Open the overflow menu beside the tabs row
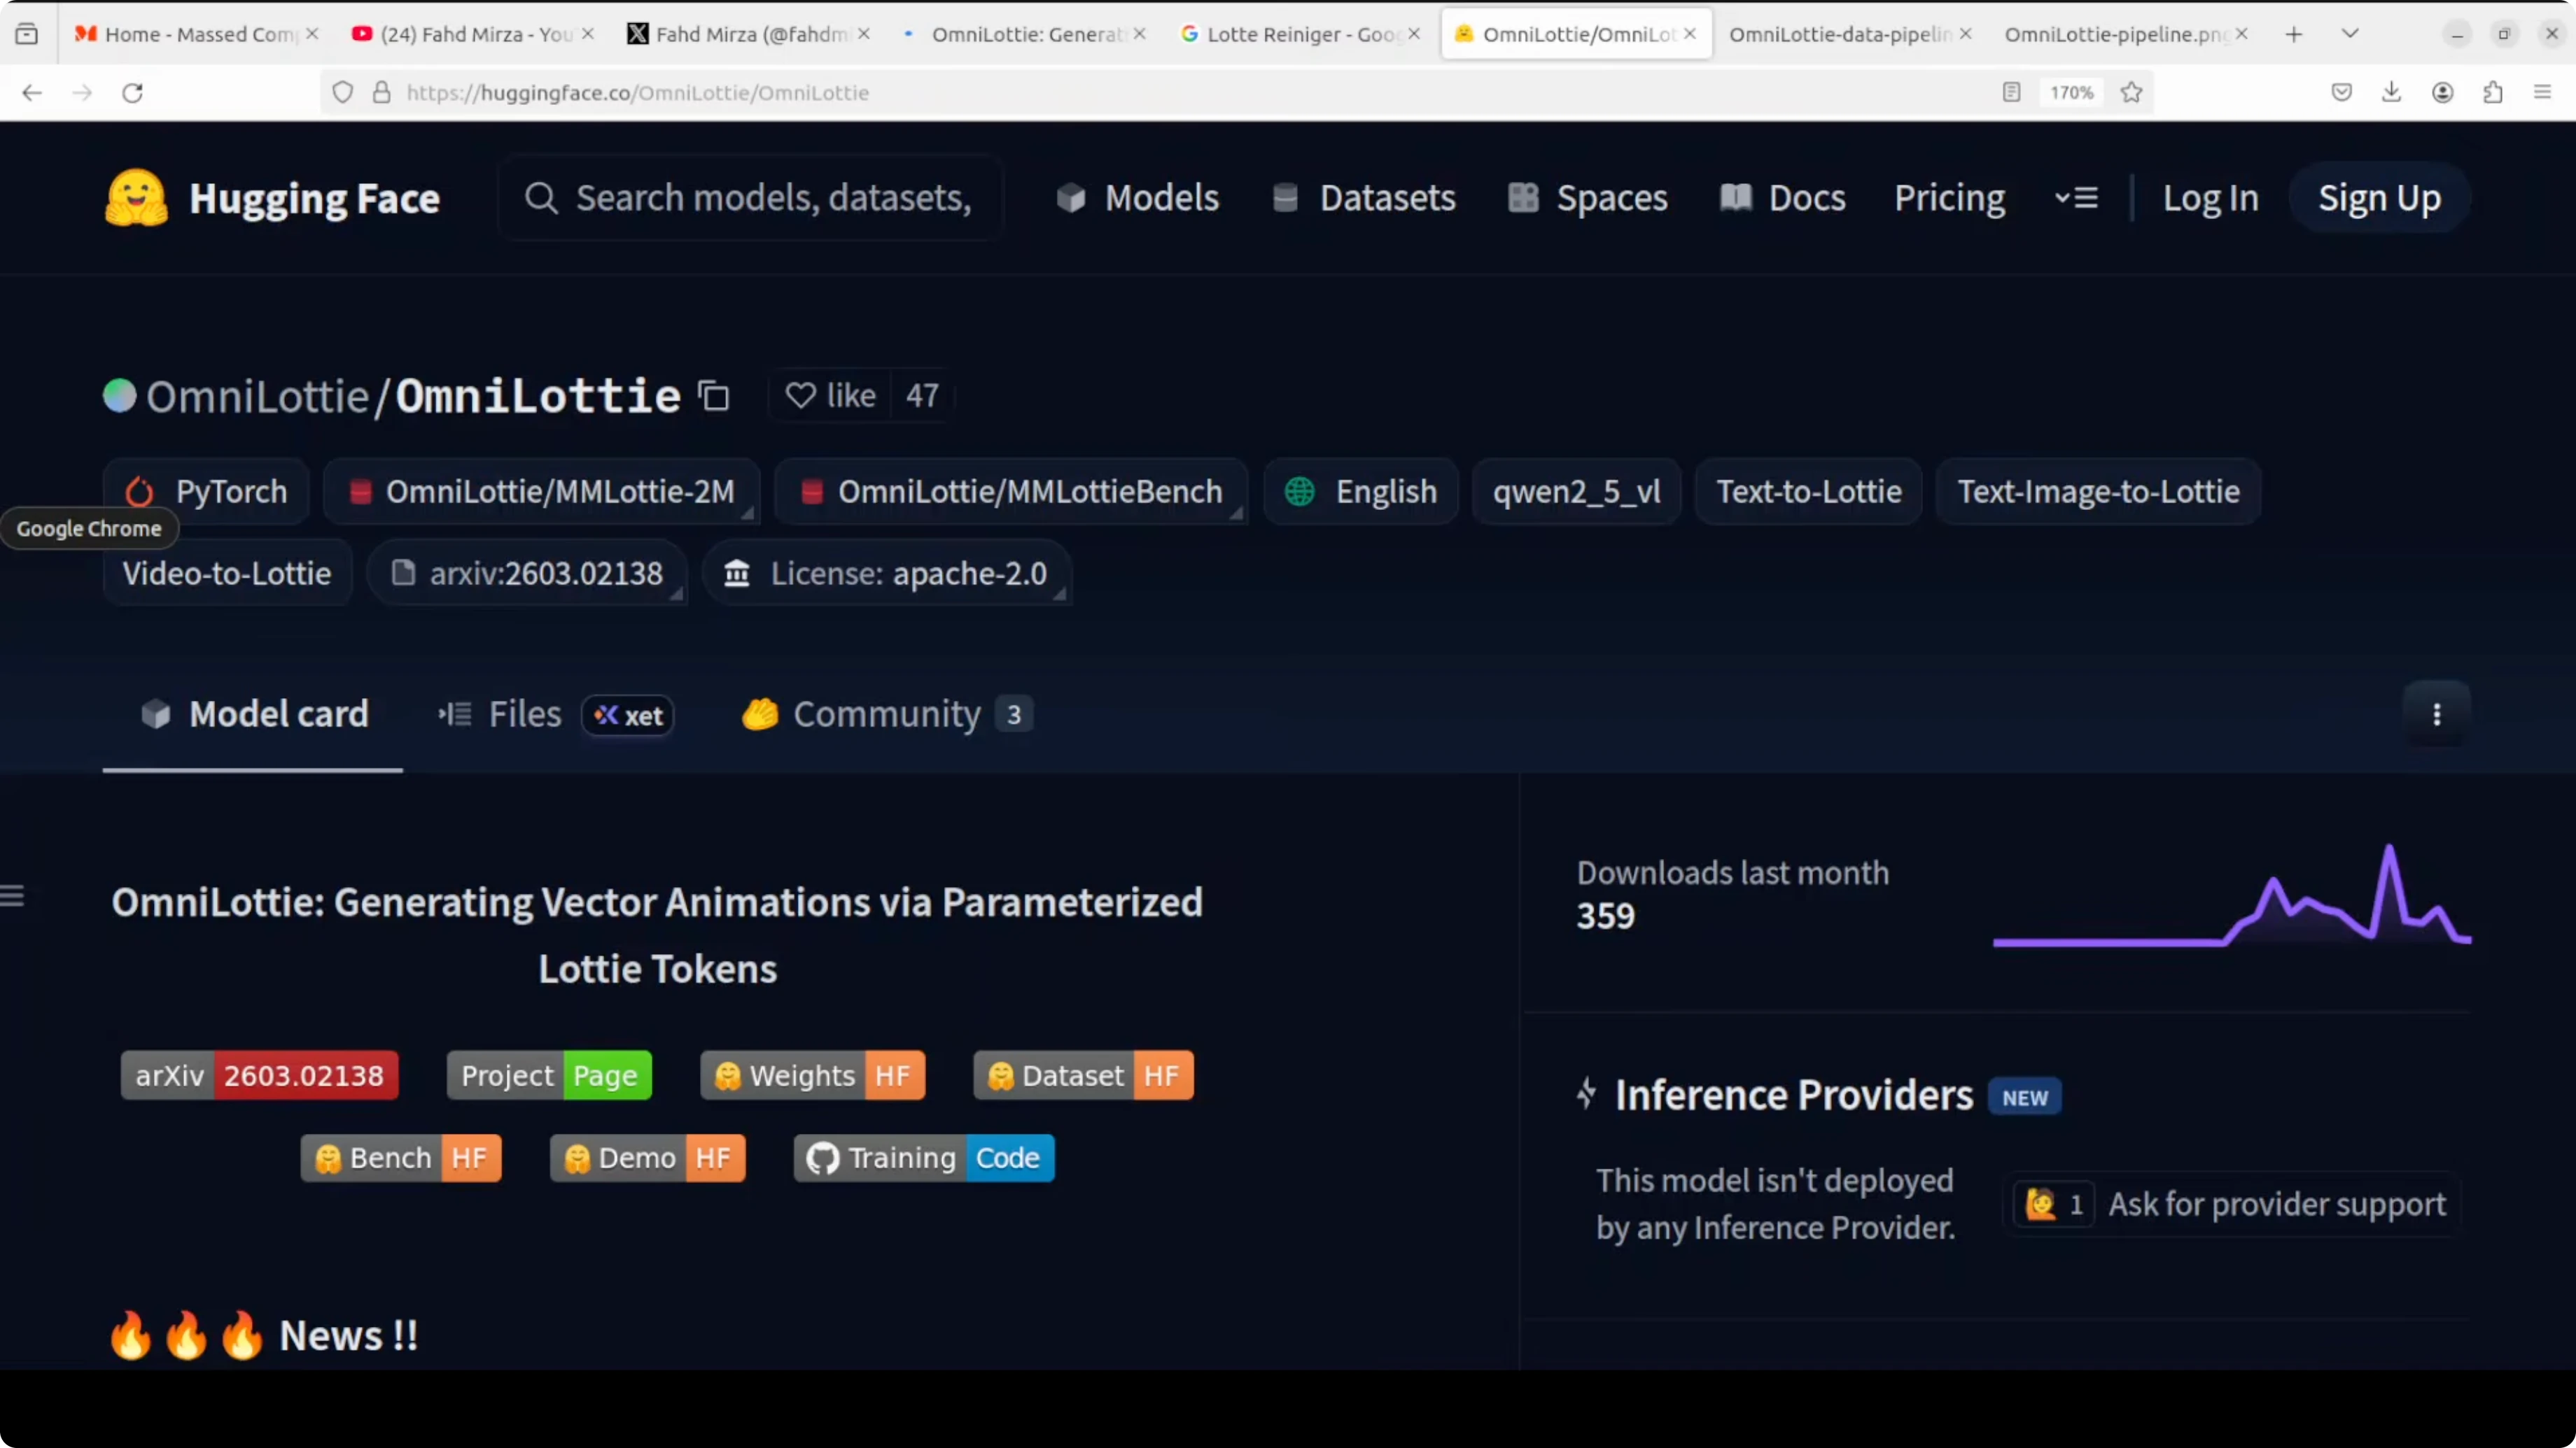The width and height of the screenshot is (2576, 1448). point(2437,714)
